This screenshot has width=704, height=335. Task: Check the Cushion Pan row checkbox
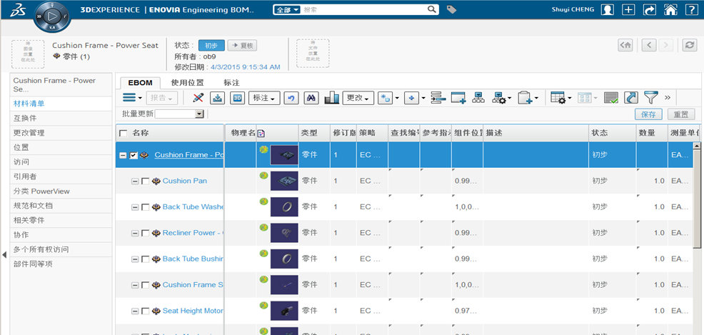coord(145,181)
